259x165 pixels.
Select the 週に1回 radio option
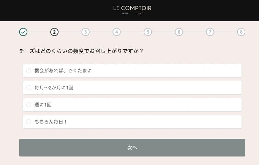(x=29, y=105)
